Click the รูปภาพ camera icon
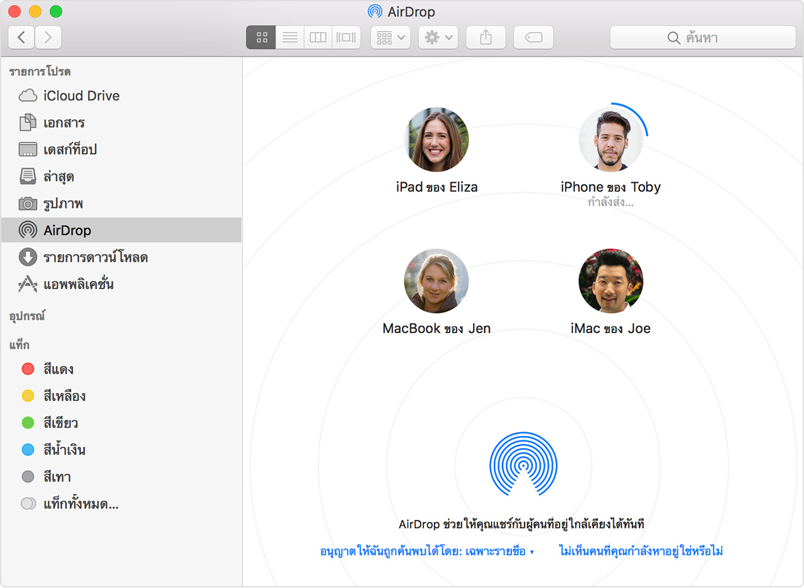Image resolution: width=804 pixels, height=588 pixels. (28, 204)
